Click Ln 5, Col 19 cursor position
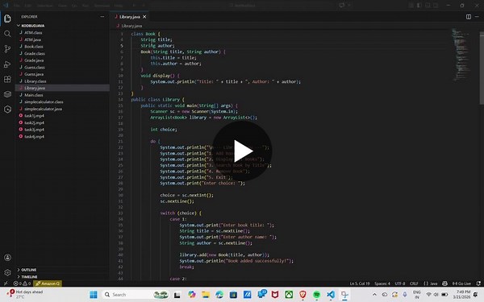Screen dimensions: 484x302 coord(360,283)
